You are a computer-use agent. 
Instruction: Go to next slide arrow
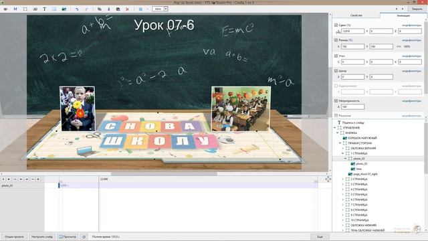403,9
